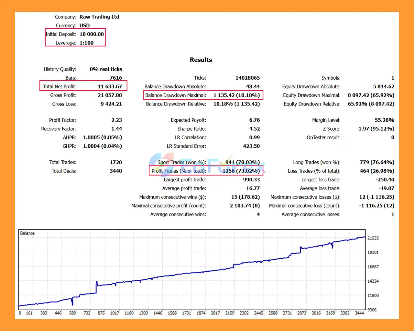Click the Total Net Profit value 11 633.67
The height and width of the screenshot is (331, 414).
110,86
